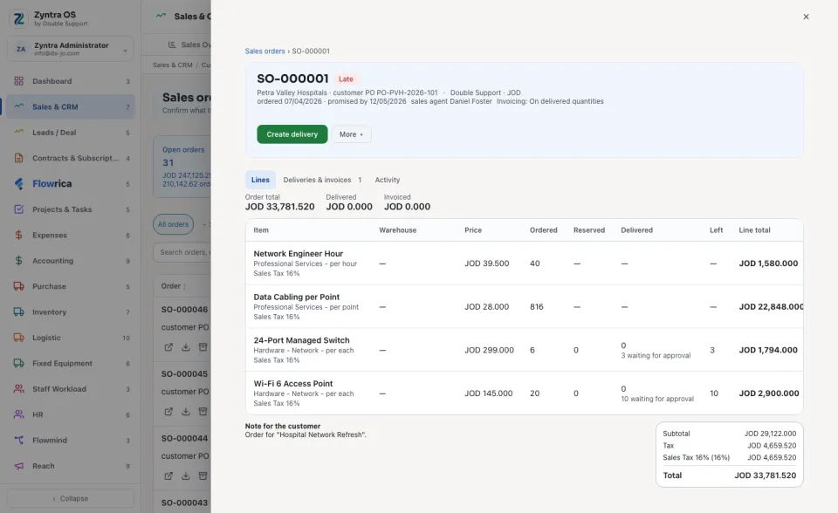The width and height of the screenshot is (838, 513).
Task: Follow the Sales orders breadcrumb link
Action: [x=265, y=51]
